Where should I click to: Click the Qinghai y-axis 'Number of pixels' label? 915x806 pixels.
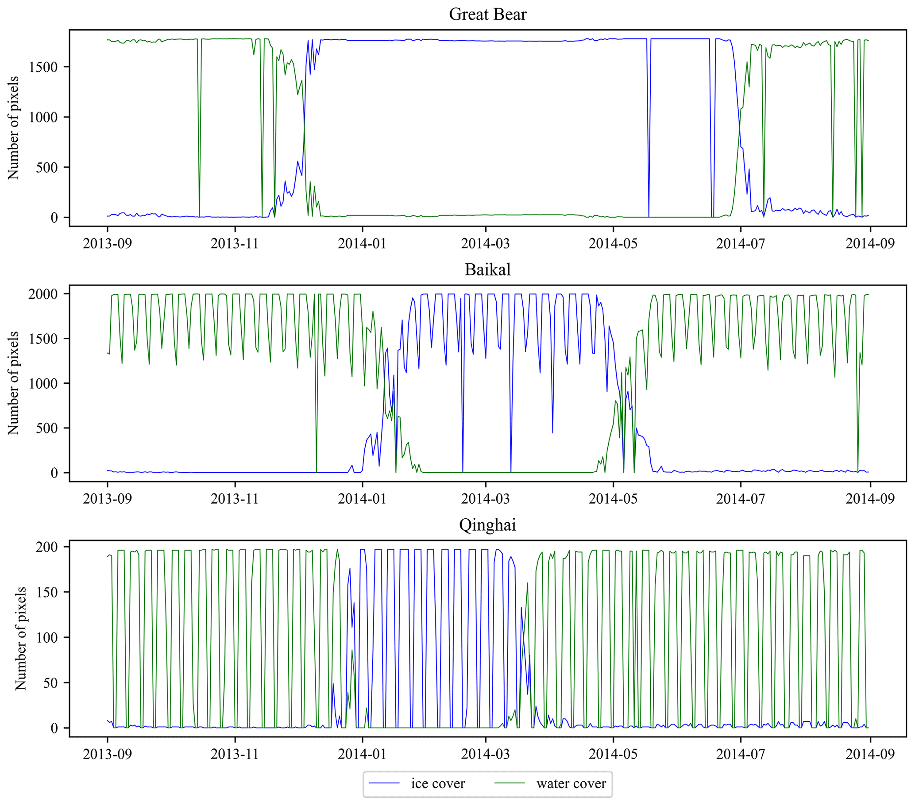(21, 638)
